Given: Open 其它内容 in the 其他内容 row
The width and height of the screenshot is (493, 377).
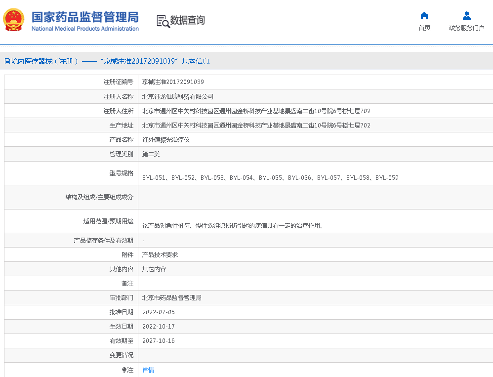Looking at the screenshot, I should [154, 269].
